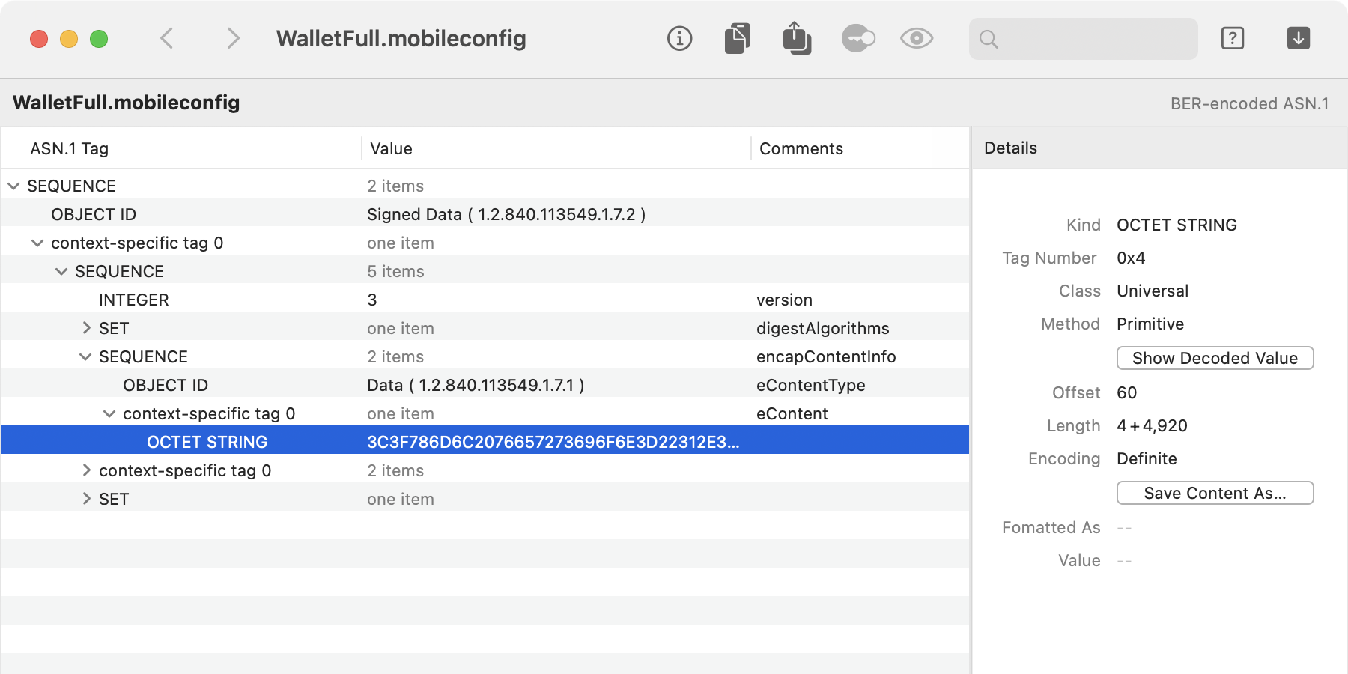
Task: Open the help question mark icon
Action: tap(1233, 38)
